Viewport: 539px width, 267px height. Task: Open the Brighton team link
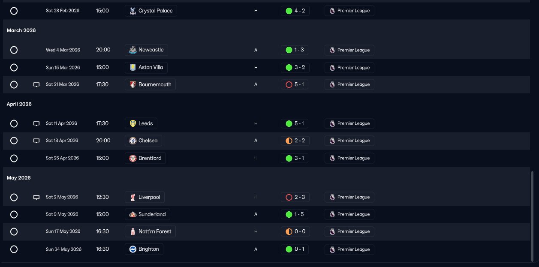(144, 249)
